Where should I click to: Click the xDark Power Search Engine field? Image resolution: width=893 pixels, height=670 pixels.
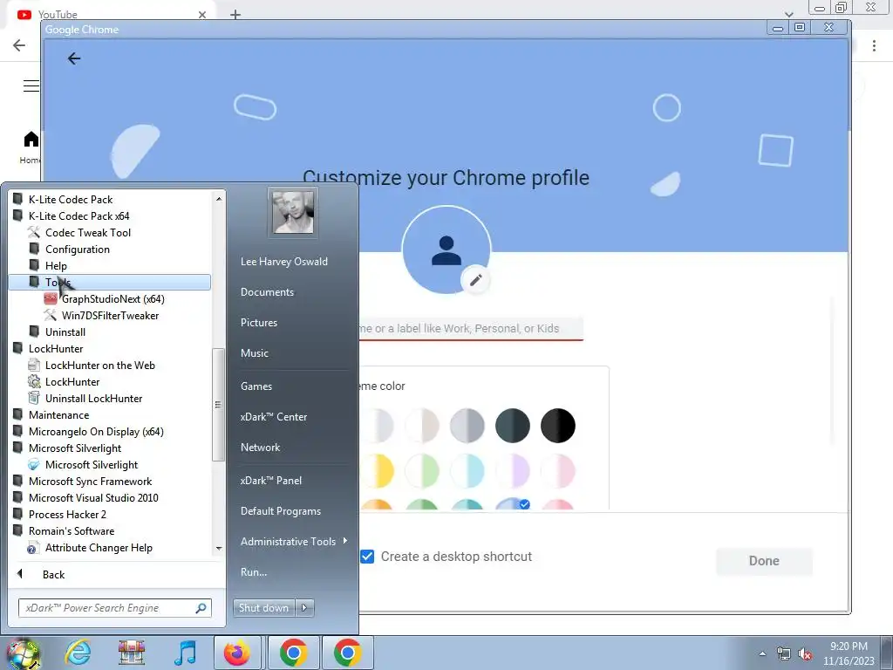point(115,608)
